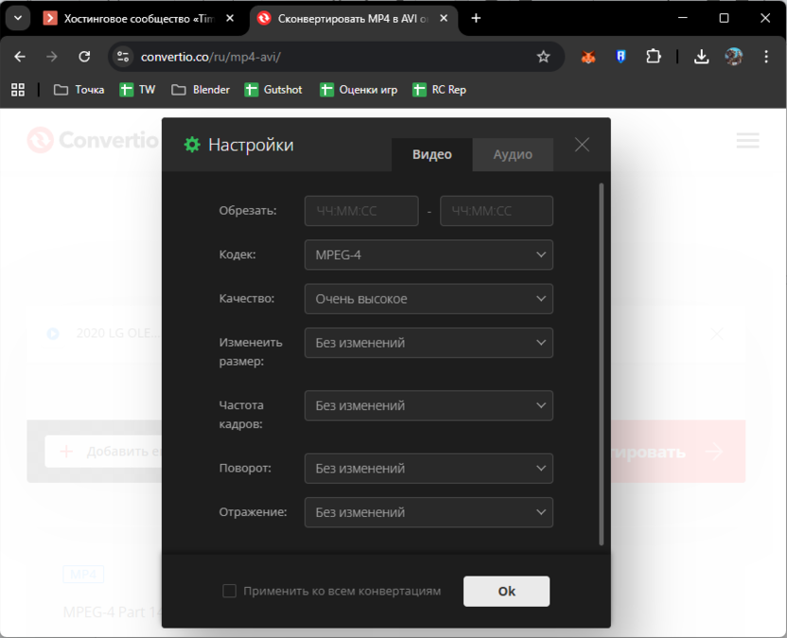Click the AdGuard shield icon
The height and width of the screenshot is (638, 787).
[621, 57]
